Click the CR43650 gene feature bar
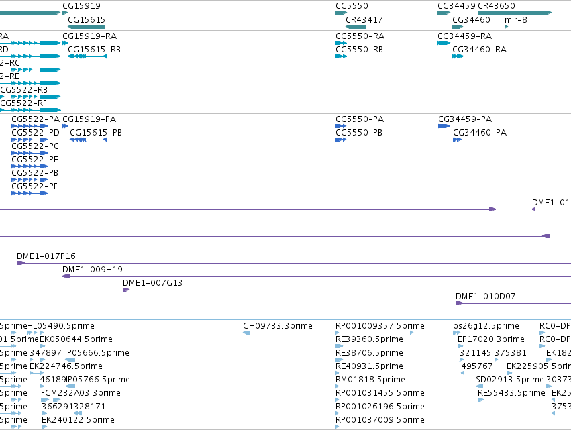The width and height of the screenshot is (571, 430). pos(515,13)
